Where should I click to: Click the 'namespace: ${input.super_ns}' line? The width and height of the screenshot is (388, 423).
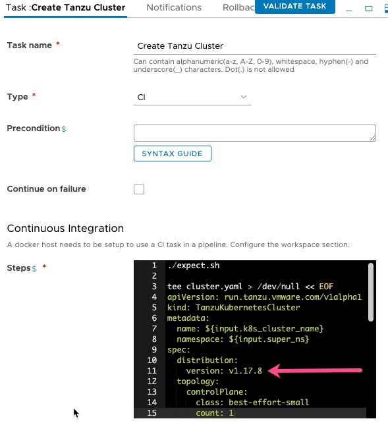[242, 339]
